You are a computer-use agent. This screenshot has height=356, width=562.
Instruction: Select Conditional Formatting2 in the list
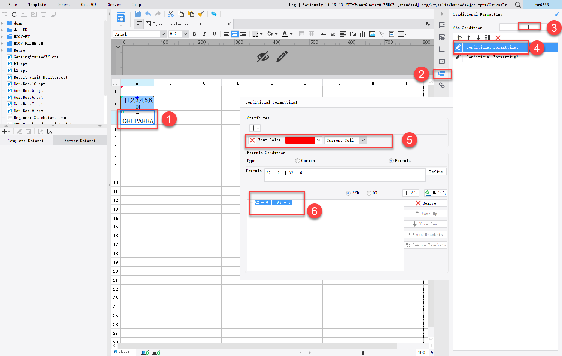click(x=505, y=57)
